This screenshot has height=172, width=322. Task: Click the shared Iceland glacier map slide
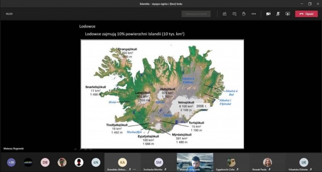[x=162, y=94]
